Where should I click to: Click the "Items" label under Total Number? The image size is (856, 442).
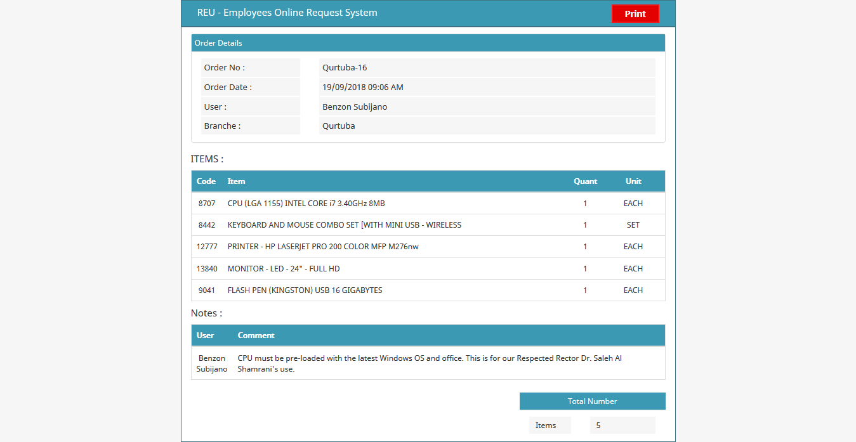(546, 426)
